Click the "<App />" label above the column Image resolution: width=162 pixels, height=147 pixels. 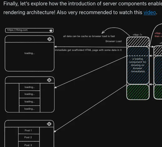(x=137, y=35)
